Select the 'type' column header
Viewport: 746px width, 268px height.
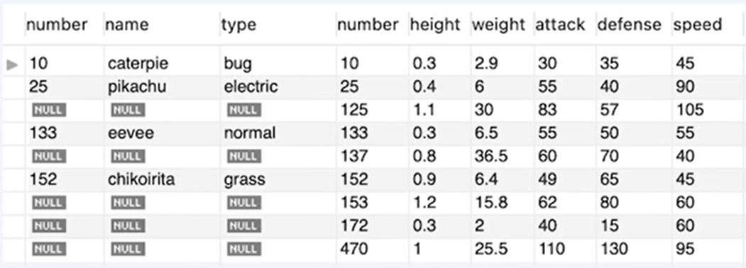click(238, 26)
